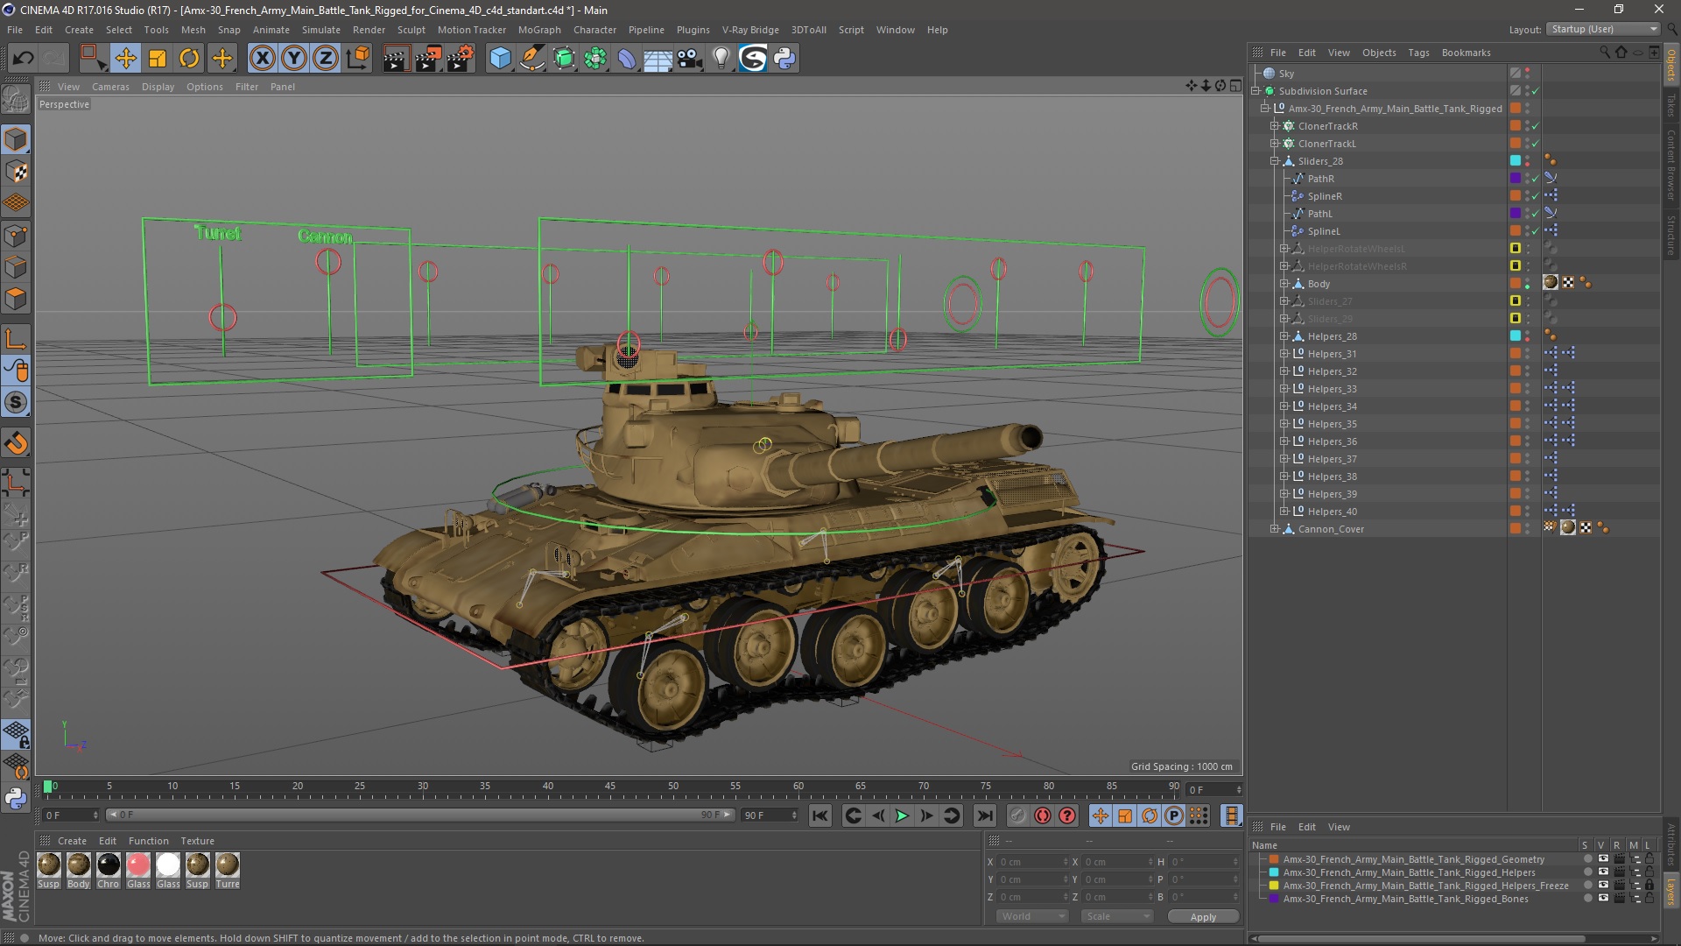Open Edit Render Settings icon
This screenshot has height=946, width=1681.
point(460,59)
